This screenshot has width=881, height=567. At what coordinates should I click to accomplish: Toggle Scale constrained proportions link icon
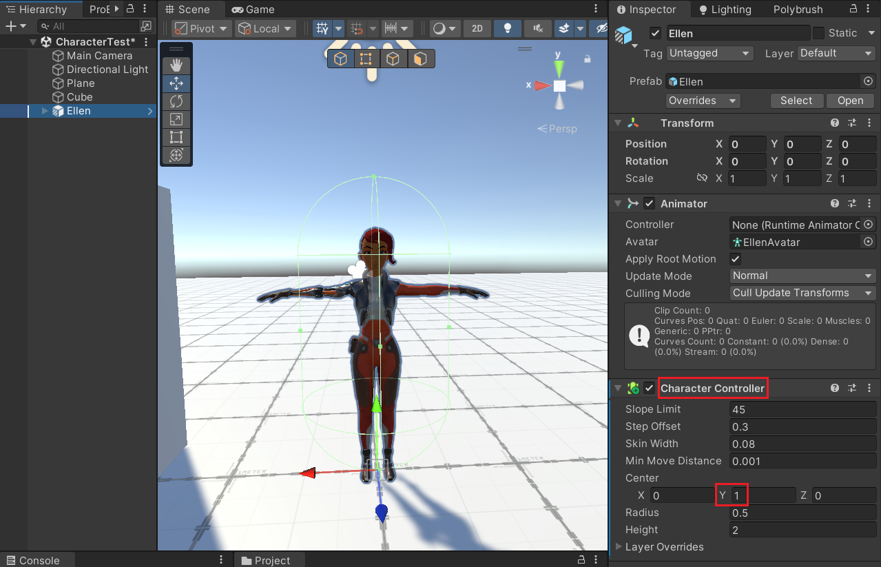point(702,178)
